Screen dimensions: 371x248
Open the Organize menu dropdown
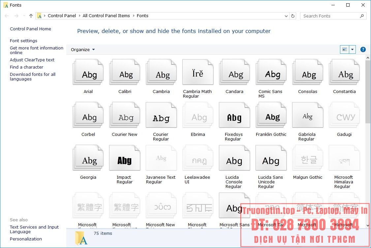tap(82, 49)
